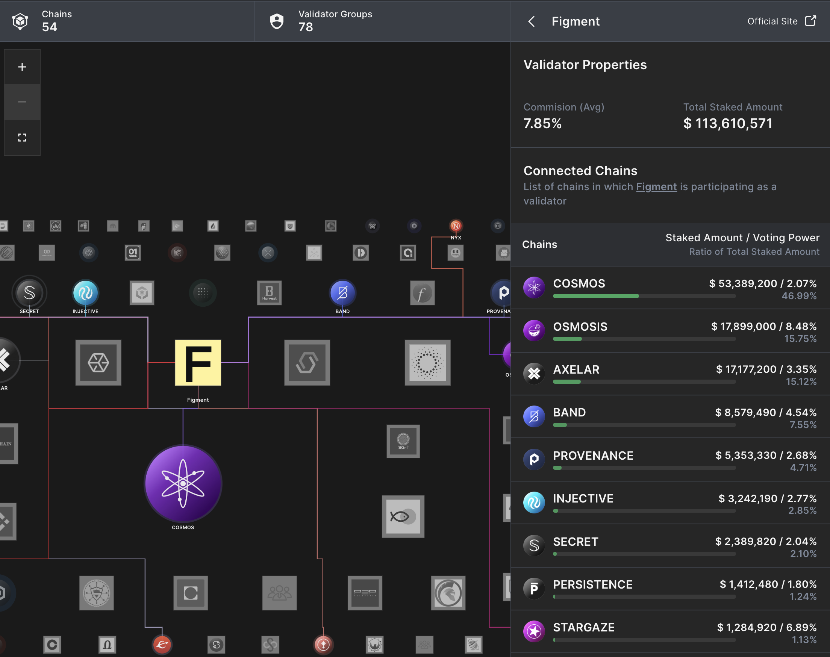The width and height of the screenshot is (830, 657).
Task: Click the fit-to-screen fullscreen icon
Action: pyautogui.click(x=22, y=137)
